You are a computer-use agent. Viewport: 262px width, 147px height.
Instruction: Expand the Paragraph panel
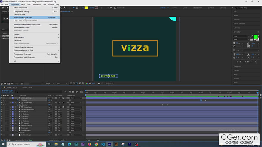coord(237,66)
